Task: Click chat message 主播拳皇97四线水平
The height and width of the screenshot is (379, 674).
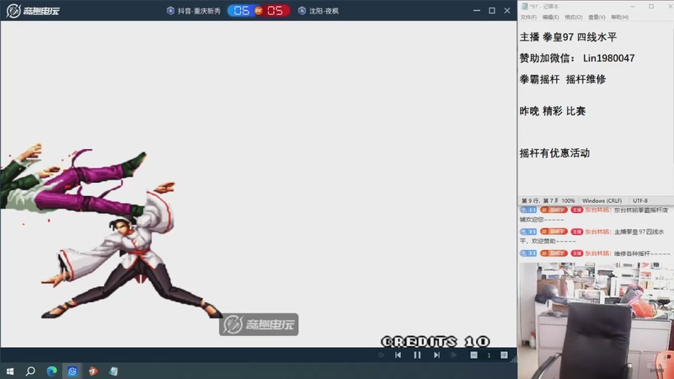Action: coord(593,237)
